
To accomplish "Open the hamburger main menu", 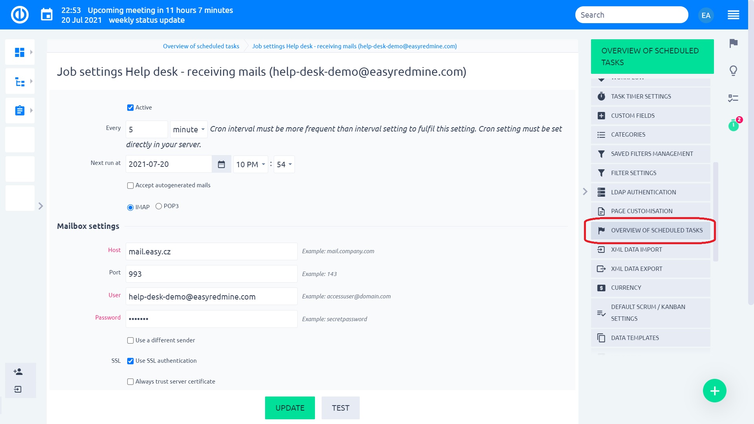I will coord(733,15).
